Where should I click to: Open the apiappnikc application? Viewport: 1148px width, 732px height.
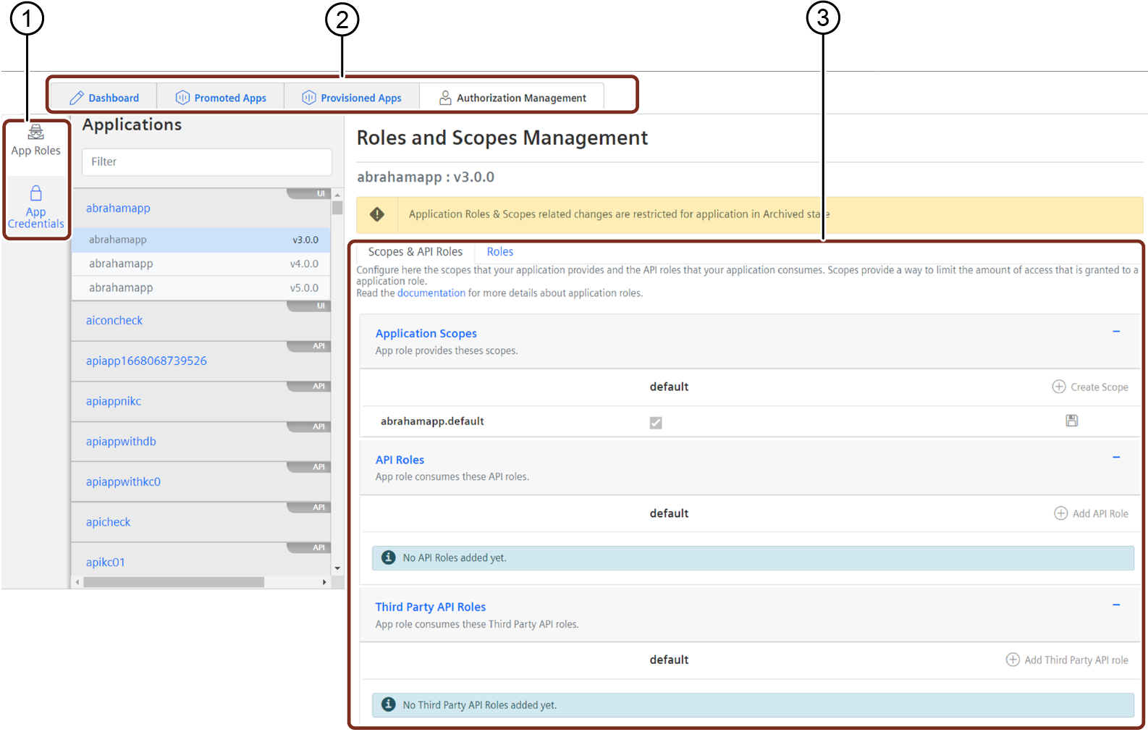[201, 401]
